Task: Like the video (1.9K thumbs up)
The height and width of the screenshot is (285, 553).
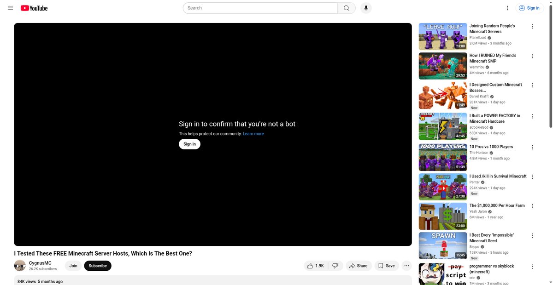Action: [x=316, y=266]
